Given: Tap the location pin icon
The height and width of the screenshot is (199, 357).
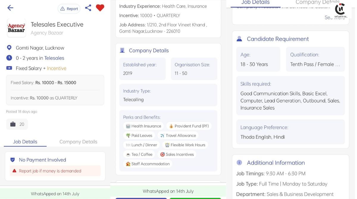Looking at the screenshot, I should click(9, 48).
